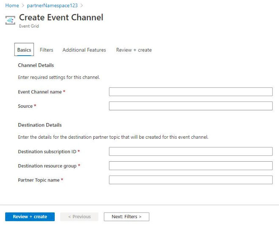Click the Destination resource group input
Image resolution: width=279 pixels, height=227 pixels.
point(190,166)
